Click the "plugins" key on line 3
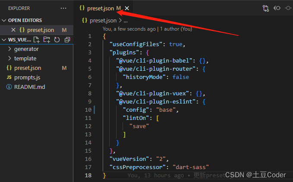The image size is (293, 182). (x=124, y=53)
